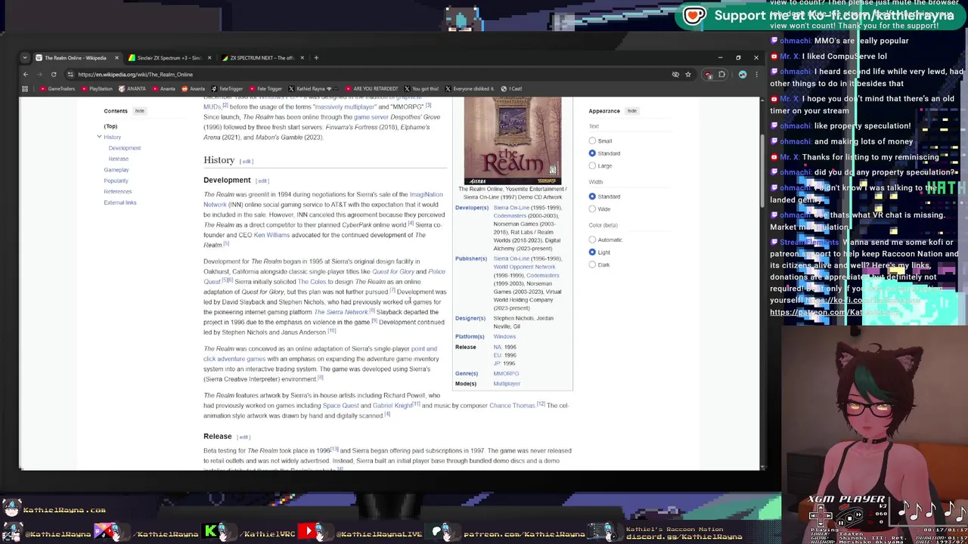Close the Sinclair ZX Spectrum +3 tab
This screenshot has height=544, width=968.
[209, 57]
